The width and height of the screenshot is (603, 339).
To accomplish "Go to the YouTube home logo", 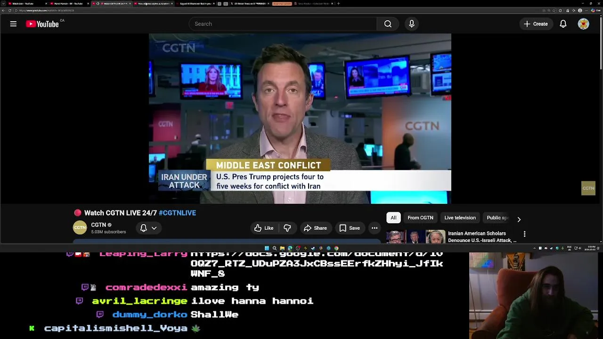I will pos(42,24).
